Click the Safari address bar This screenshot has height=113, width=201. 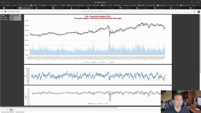tap(100, 2)
